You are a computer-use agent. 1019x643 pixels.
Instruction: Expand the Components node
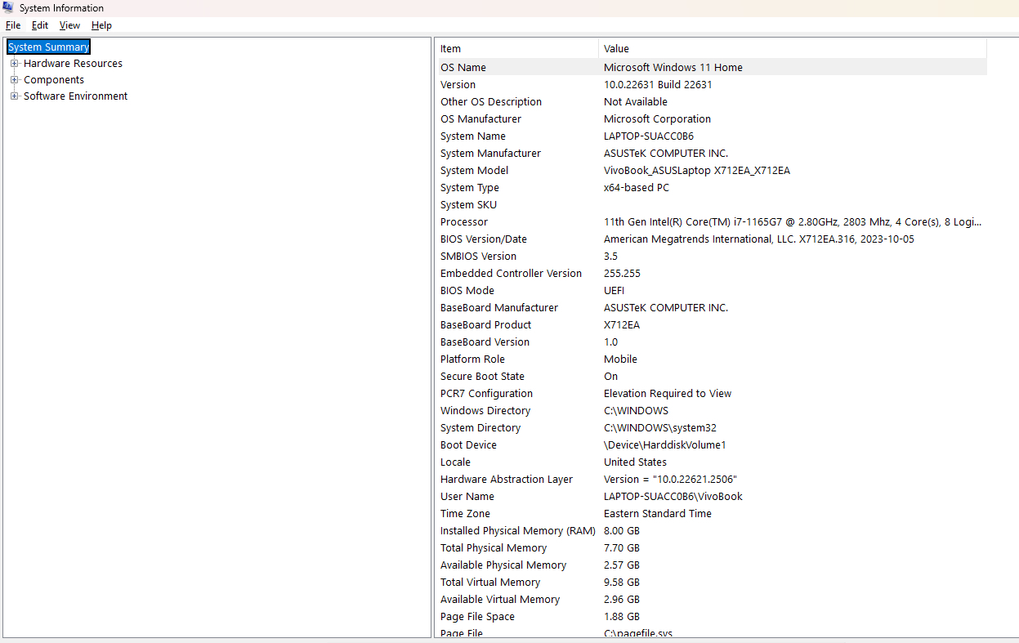tap(14, 80)
